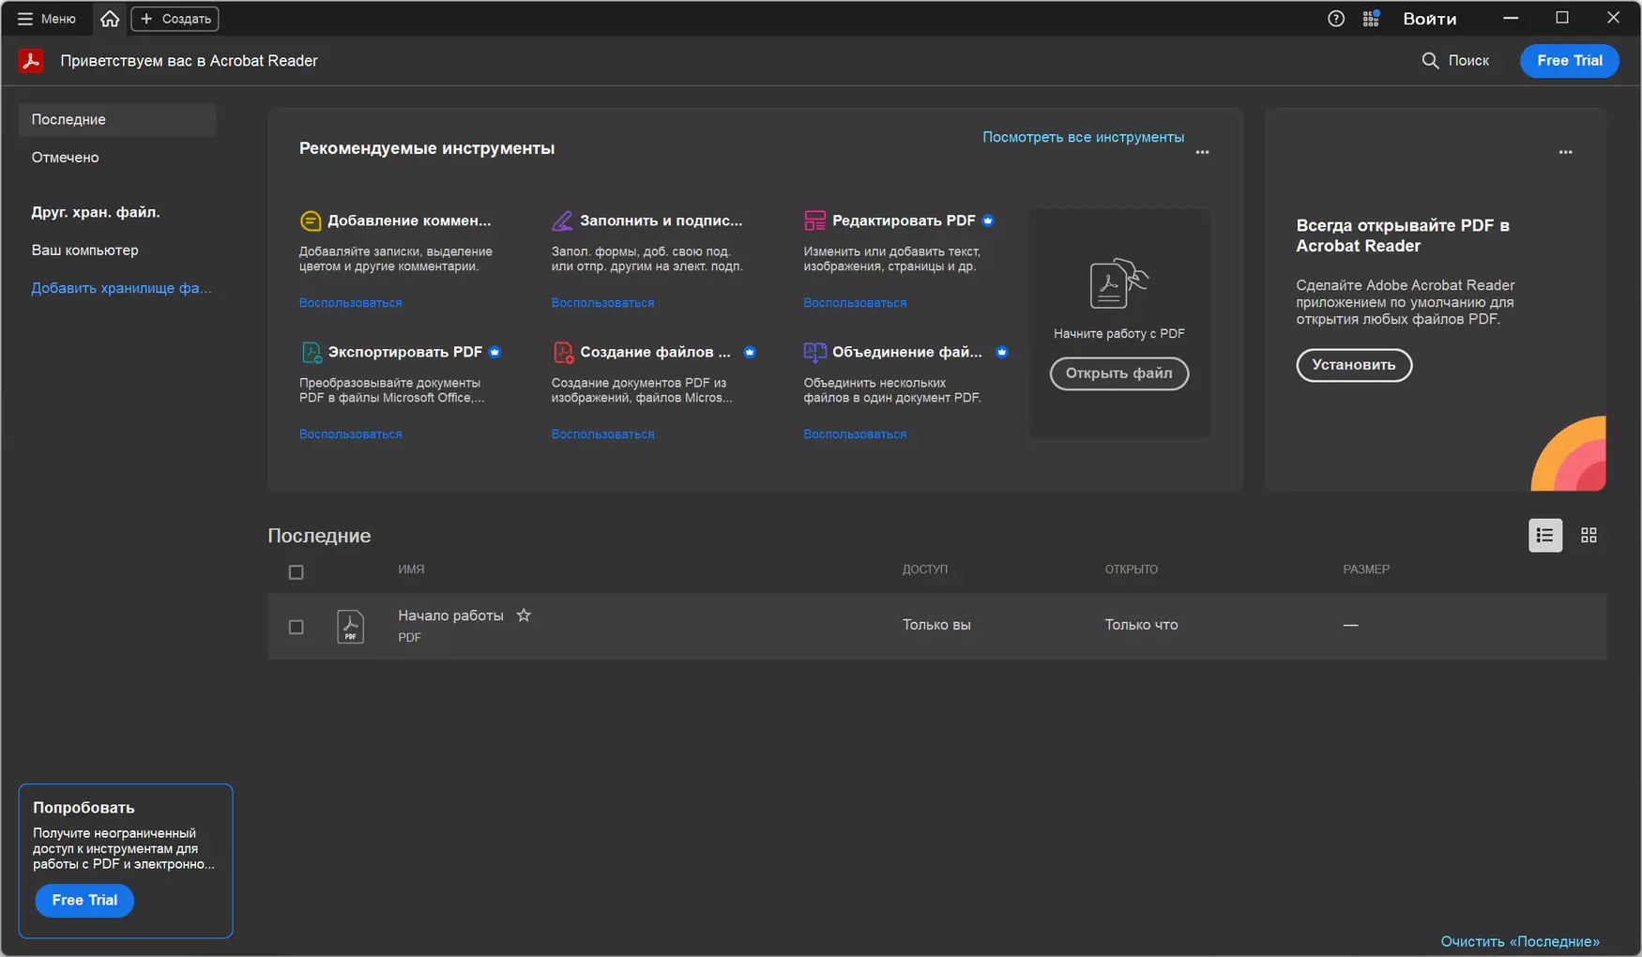The height and width of the screenshot is (957, 1642).
Task: Click the Объединение файлов tool title
Action: pyautogui.click(x=907, y=352)
